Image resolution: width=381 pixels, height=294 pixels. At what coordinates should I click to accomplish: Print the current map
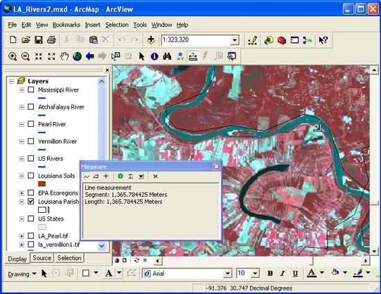coord(51,40)
